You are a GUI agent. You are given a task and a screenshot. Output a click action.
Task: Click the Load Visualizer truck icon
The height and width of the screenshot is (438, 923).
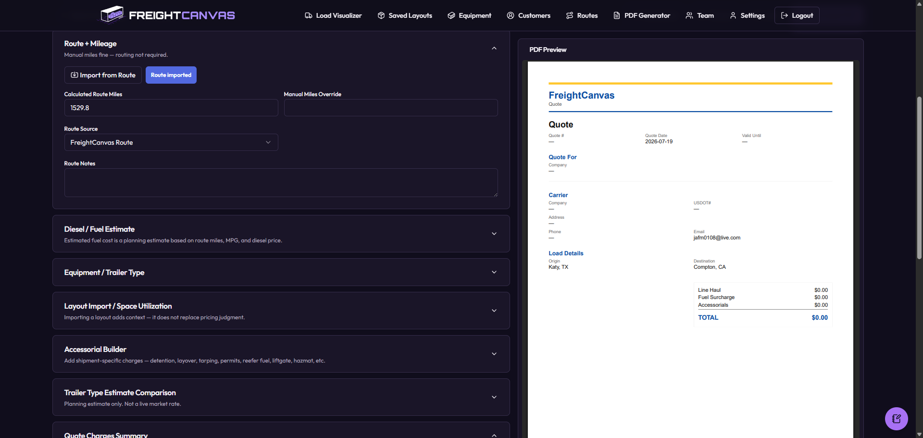(x=309, y=15)
